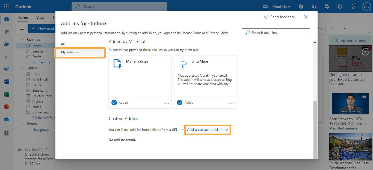Collapse the Groups section

coord(22,123)
